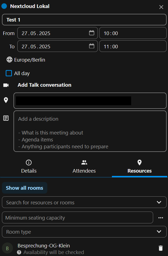This screenshot has width=168, height=256.
Task: Switch to the Attendees tab
Action: (x=84, y=167)
